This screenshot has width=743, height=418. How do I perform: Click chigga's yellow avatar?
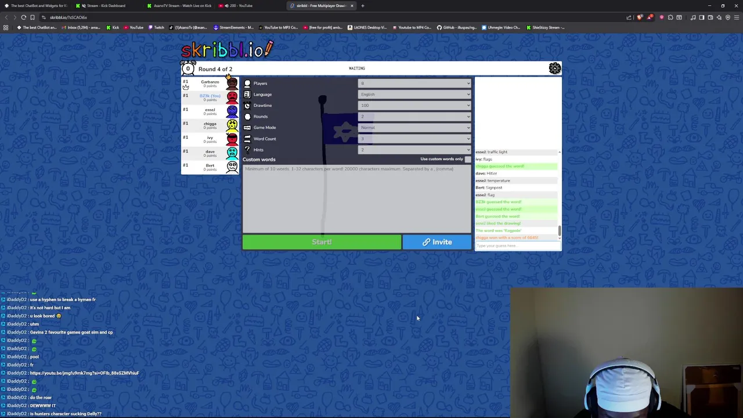[232, 124]
